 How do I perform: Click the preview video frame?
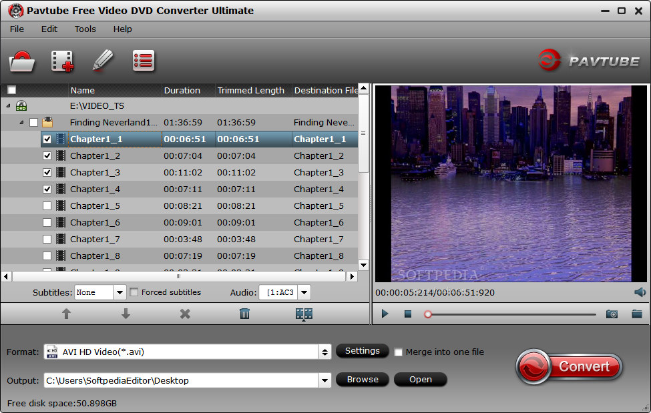[511, 183]
